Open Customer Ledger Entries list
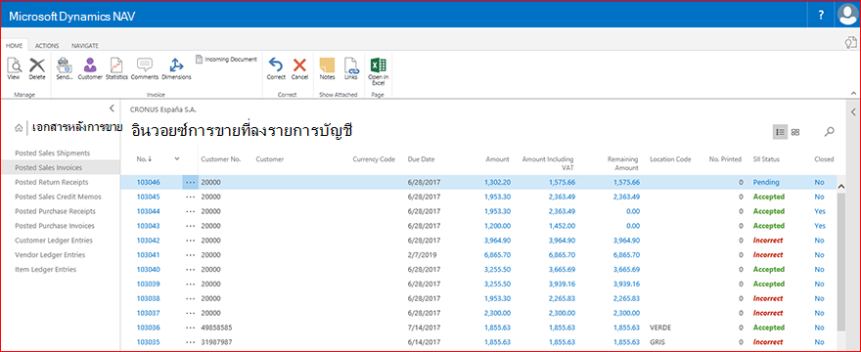This screenshot has height=352, width=861. 54,240
